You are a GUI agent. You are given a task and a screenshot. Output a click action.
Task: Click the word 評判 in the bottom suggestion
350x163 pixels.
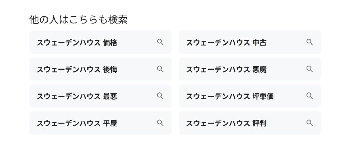(x=259, y=123)
